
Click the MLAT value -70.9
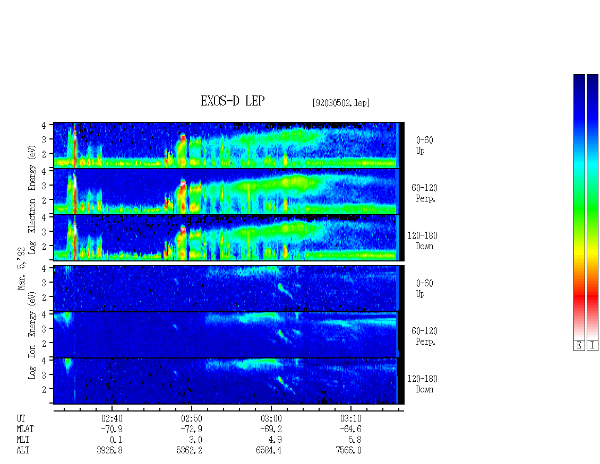point(112,429)
